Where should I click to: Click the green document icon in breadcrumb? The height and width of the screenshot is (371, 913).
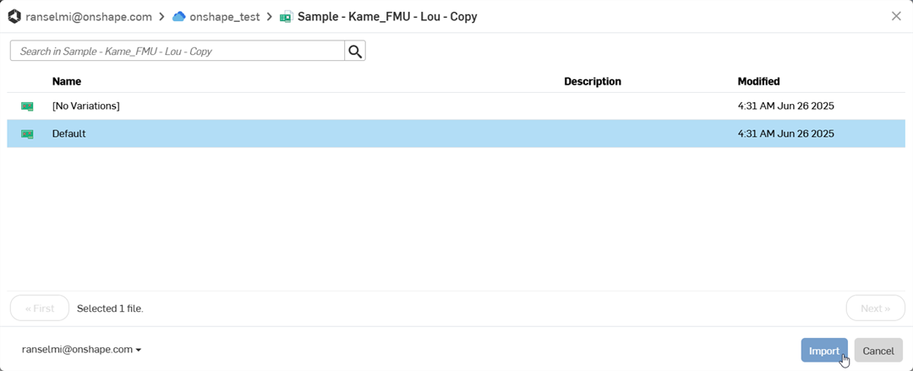pyautogui.click(x=286, y=16)
